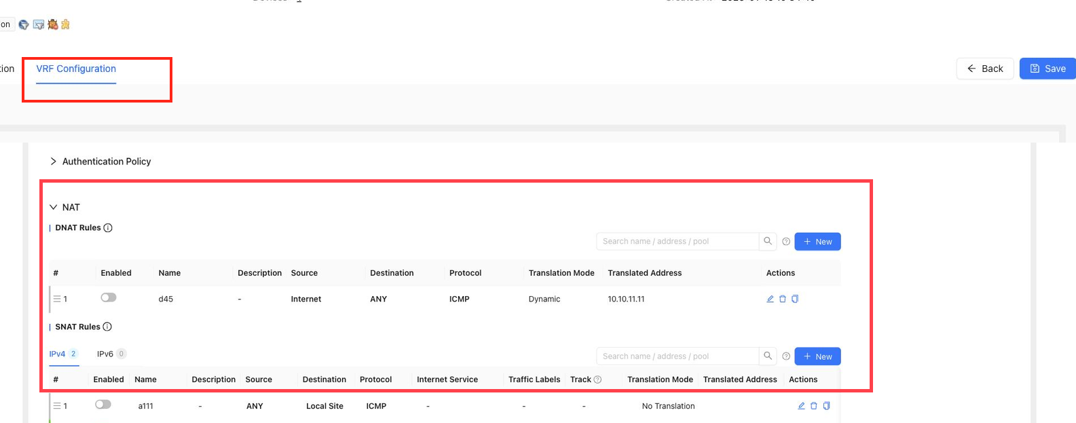Image resolution: width=1076 pixels, height=423 pixels.
Task: Delete the a111 SNAT rule
Action: (814, 406)
